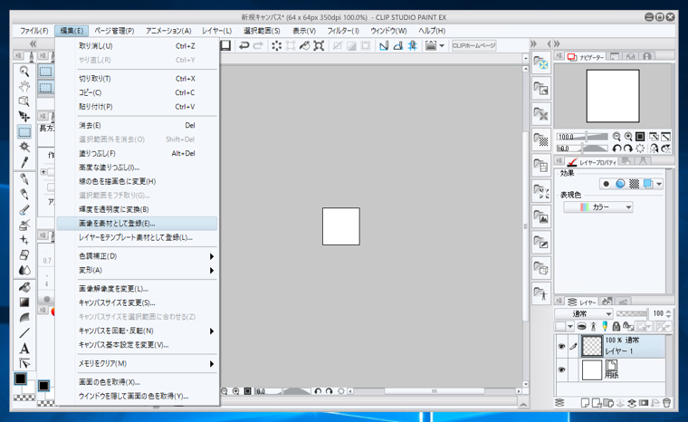Select the Decoration sparkle tool
The height and width of the screenshot is (422, 688).
(x=24, y=240)
